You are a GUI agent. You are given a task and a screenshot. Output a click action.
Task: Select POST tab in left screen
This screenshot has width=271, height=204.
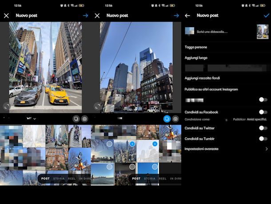tap(45, 179)
